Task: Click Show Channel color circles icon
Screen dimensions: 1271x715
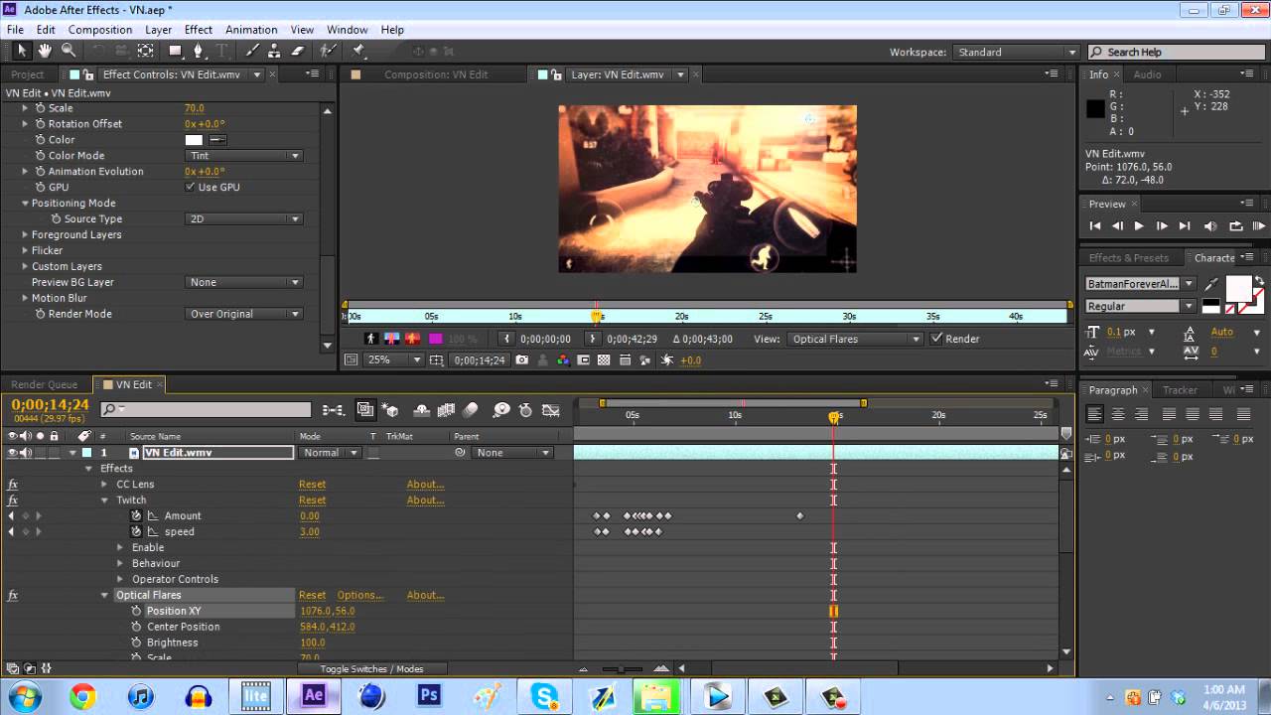Action: 563,360
